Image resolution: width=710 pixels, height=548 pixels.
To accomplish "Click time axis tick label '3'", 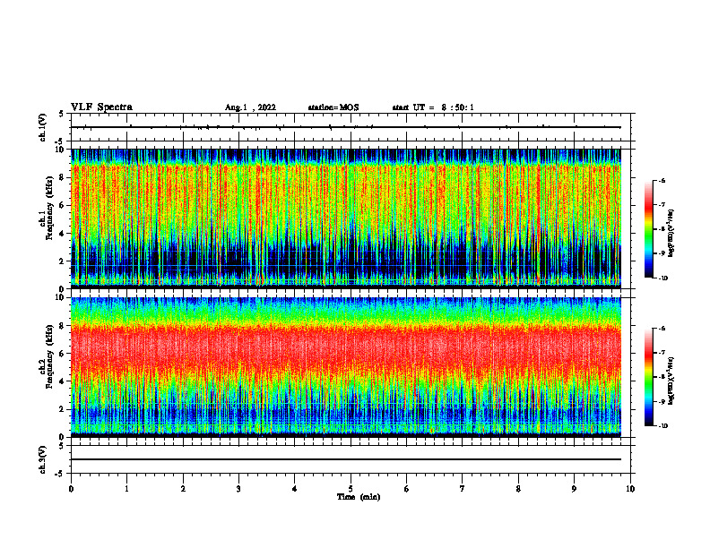I will [238, 489].
